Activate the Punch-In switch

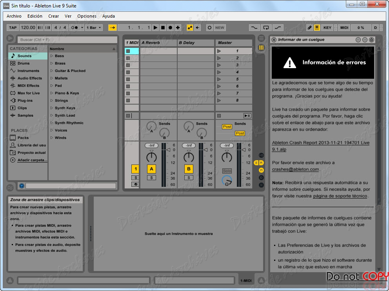[x=254, y=27]
